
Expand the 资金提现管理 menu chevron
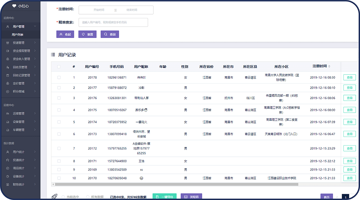click(x=35, y=50)
